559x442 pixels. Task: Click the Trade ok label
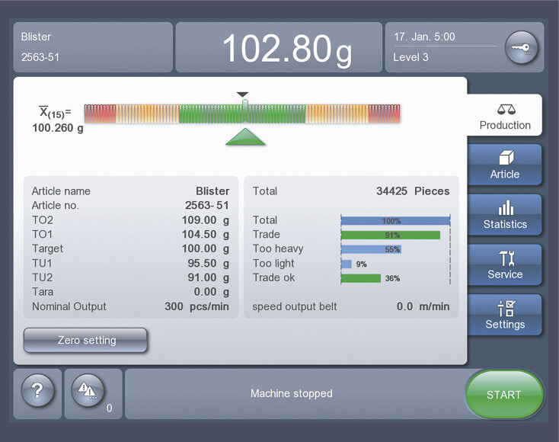click(x=274, y=277)
